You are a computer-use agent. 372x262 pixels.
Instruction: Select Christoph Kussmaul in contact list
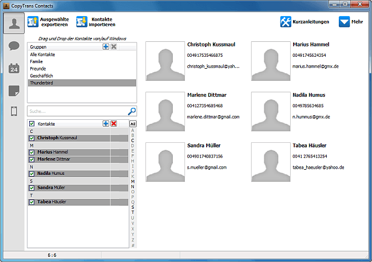(78, 138)
